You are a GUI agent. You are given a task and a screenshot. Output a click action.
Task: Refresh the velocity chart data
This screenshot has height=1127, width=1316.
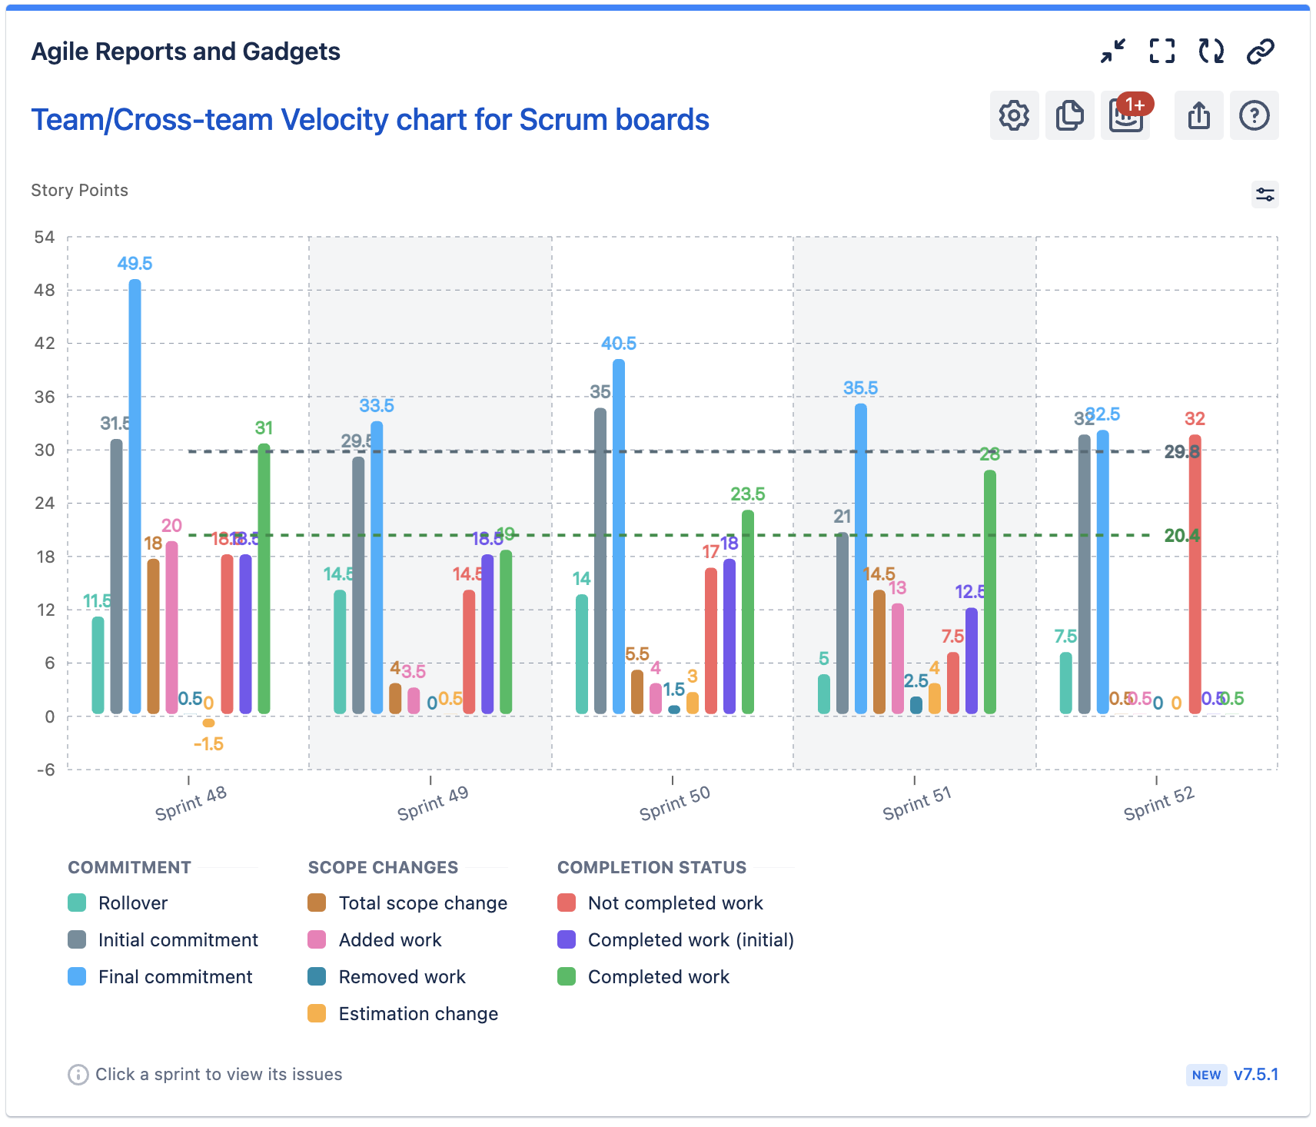[x=1211, y=51]
